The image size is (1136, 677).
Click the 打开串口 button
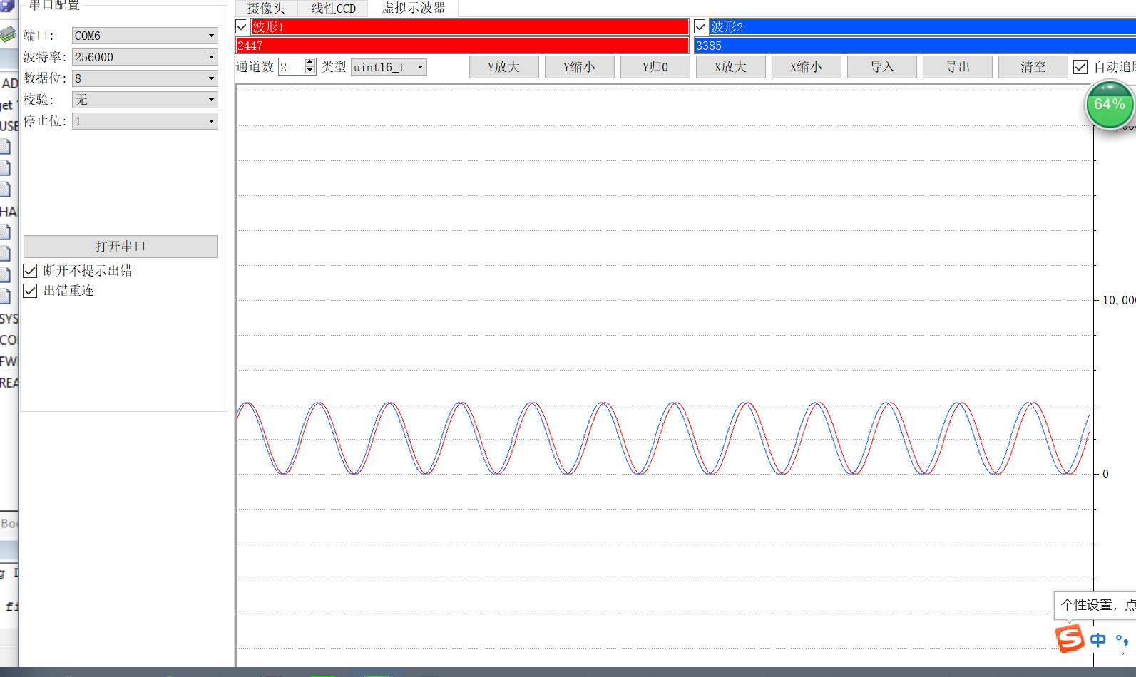[121, 247]
